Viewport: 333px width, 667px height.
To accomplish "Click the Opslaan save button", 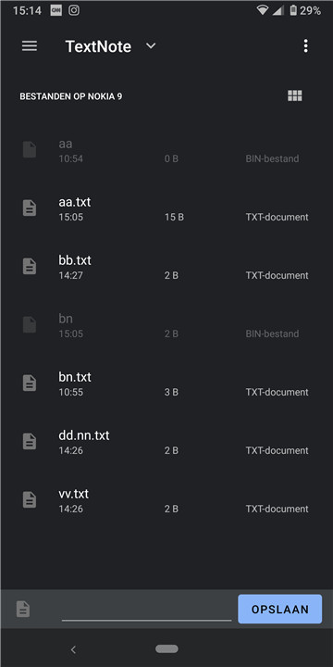I will coord(280,610).
